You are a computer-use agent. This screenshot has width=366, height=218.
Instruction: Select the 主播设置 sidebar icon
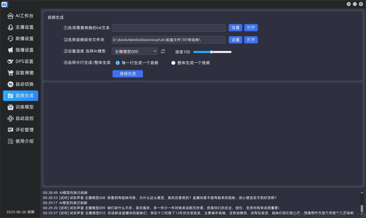click(20, 27)
